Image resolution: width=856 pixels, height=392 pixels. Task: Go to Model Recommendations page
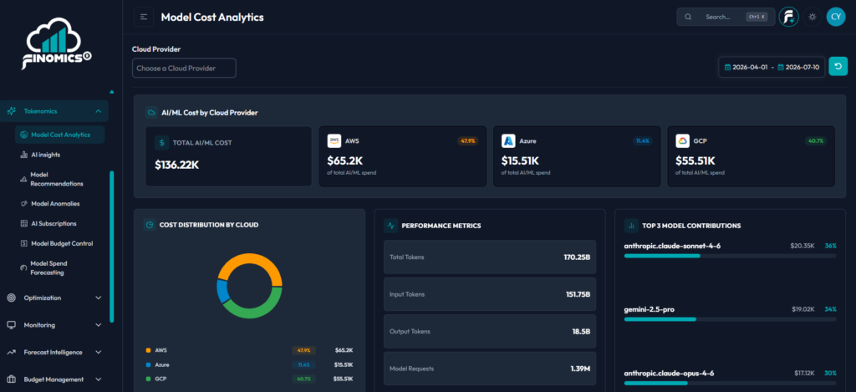pyautogui.click(x=57, y=179)
